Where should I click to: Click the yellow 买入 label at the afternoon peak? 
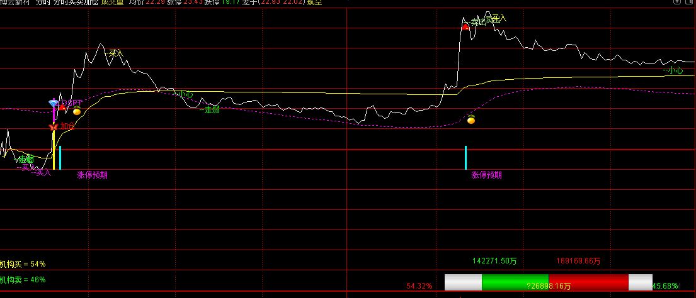click(x=496, y=18)
